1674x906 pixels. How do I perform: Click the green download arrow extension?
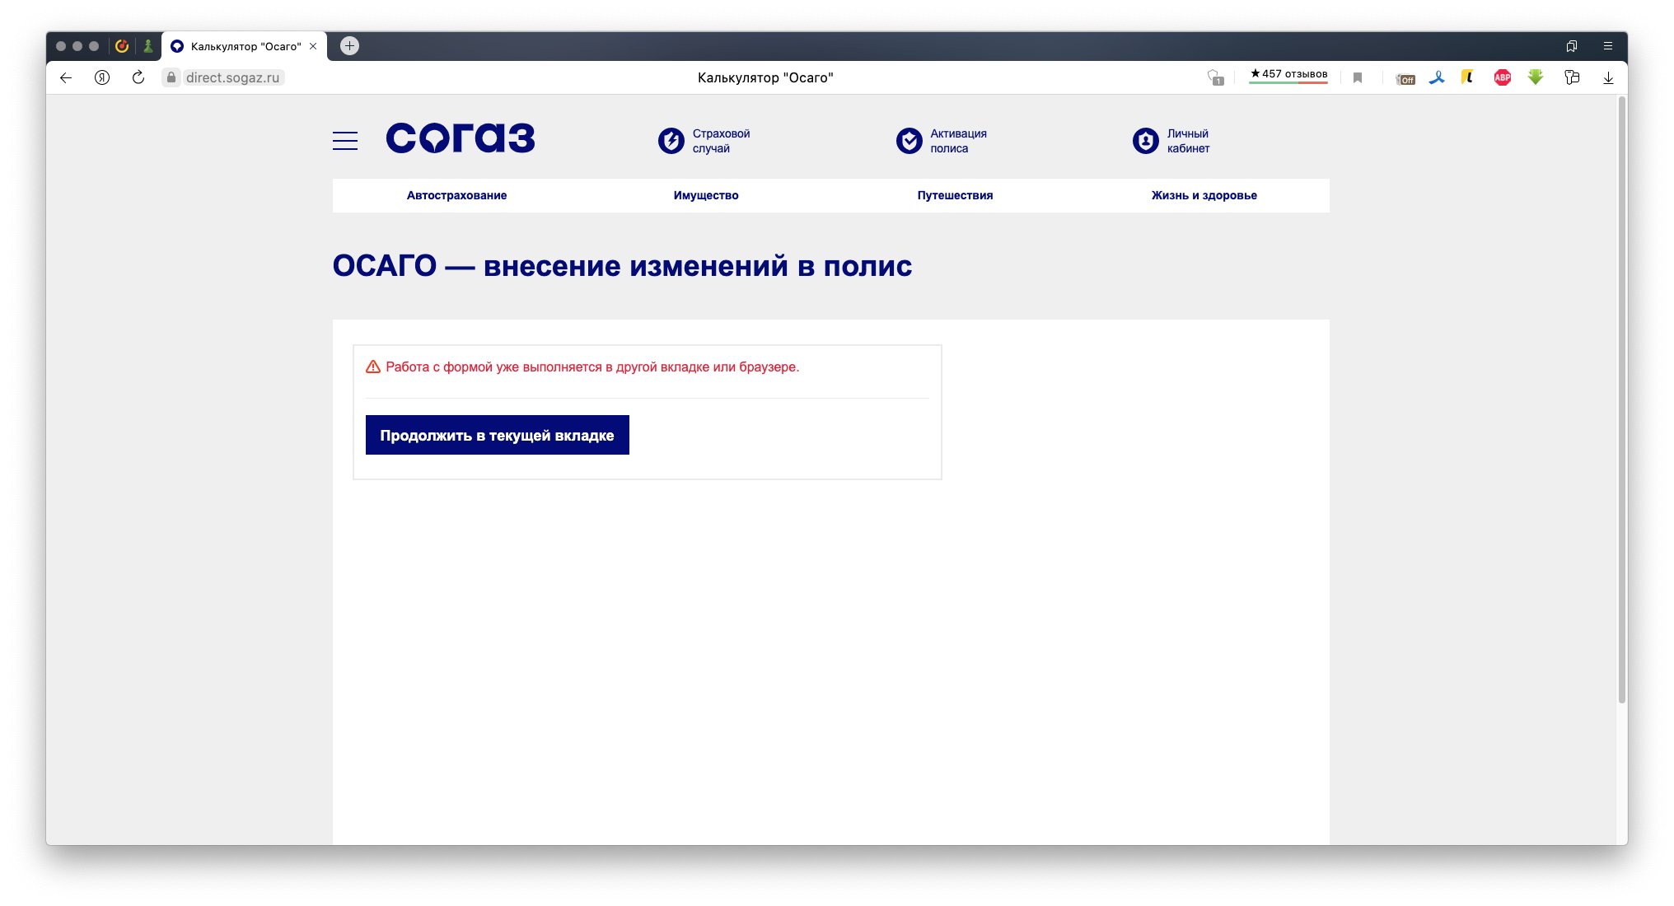pos(1536,77)
